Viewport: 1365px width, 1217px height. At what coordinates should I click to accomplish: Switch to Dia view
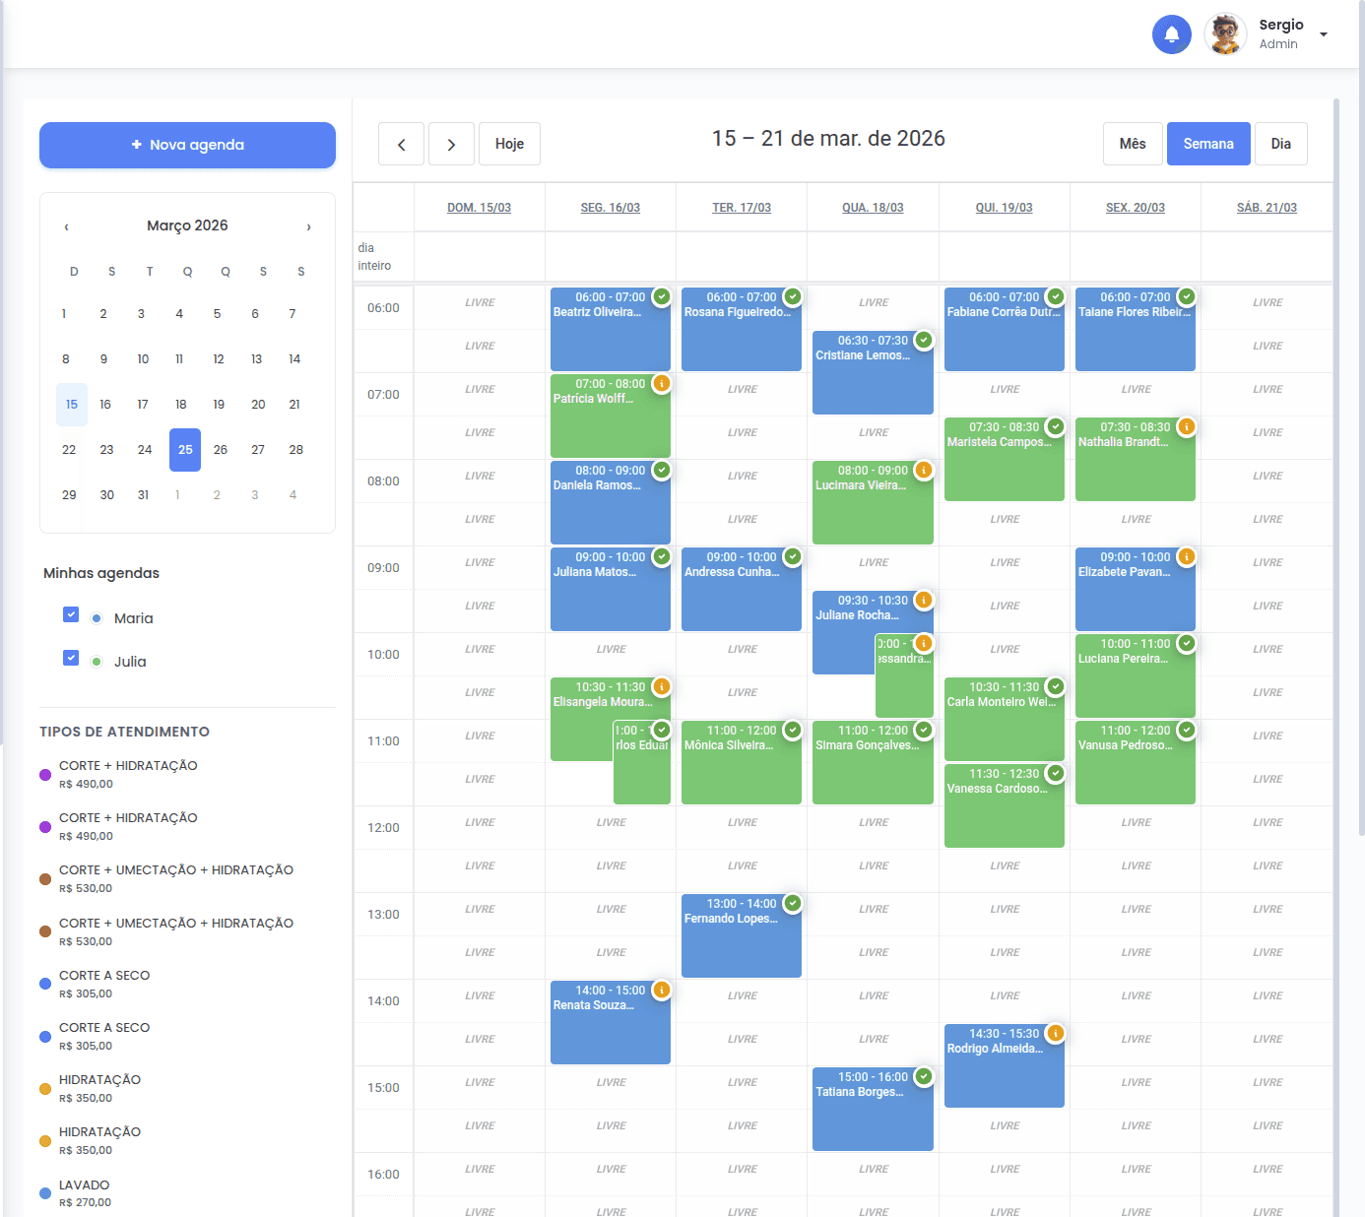1280,144
